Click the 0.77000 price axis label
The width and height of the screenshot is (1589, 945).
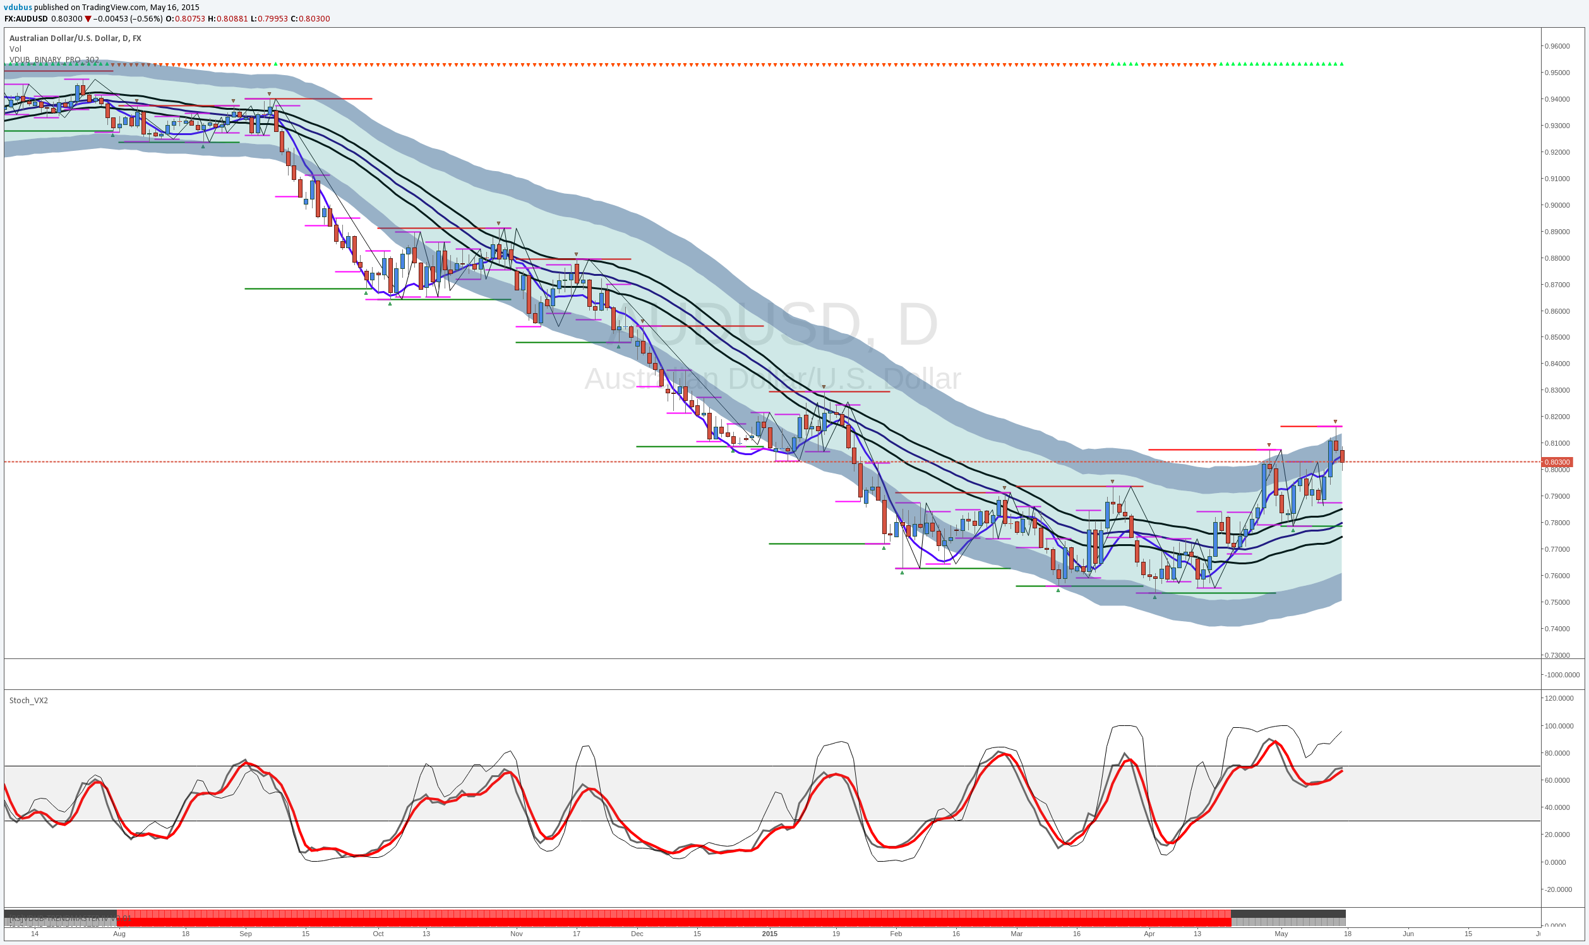[x=1557, y=549]
